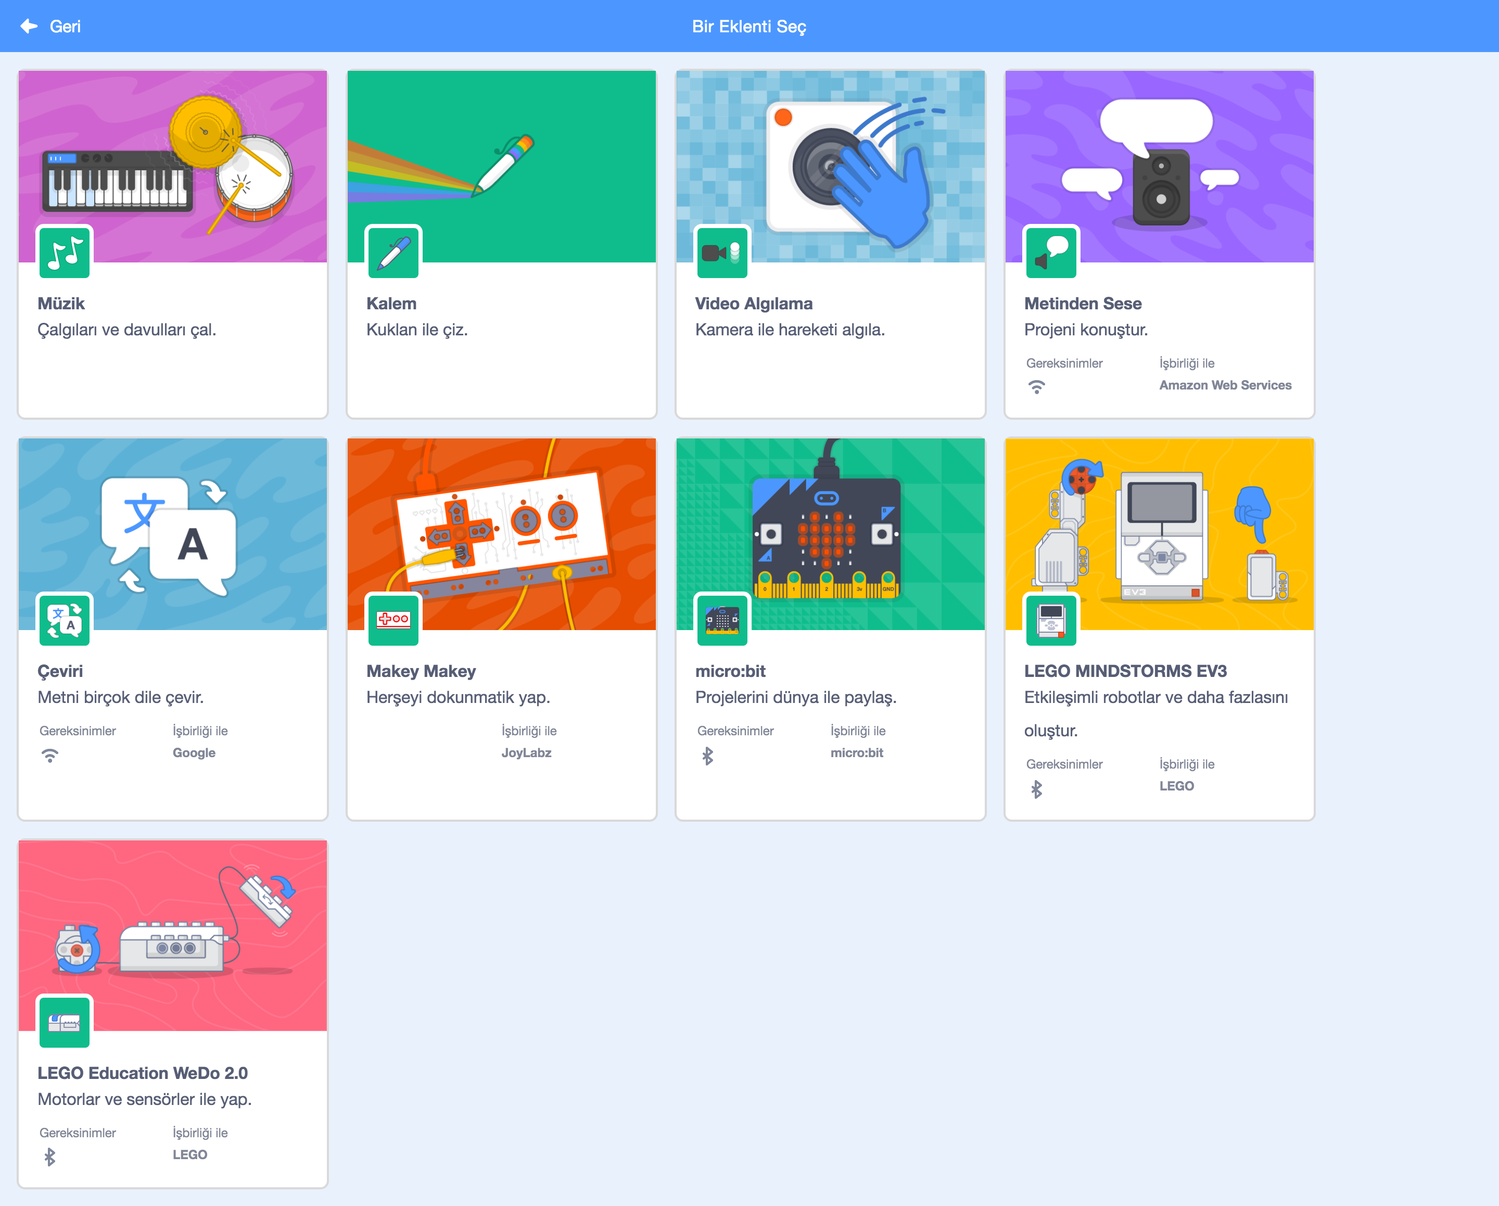Click 'Herşeyi dokunmatik yap.' description
Image resolution: width=1499 pixels, height=1206 pixels.
(458, 698)
